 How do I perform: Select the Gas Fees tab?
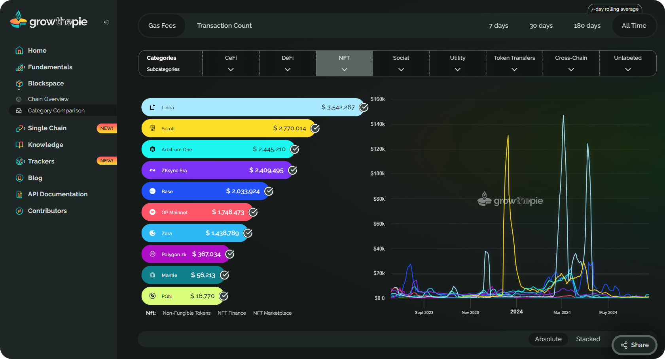point(162,26)
